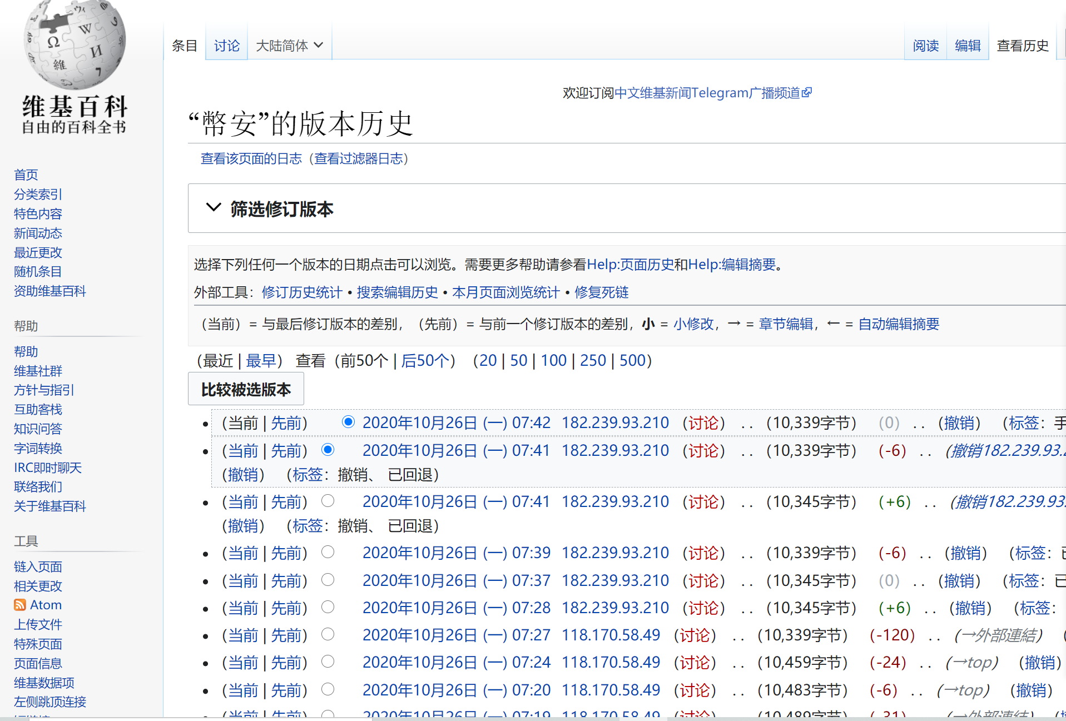Screen dimensions: 1066x721
Task: Select radio button for 07:24 revision
Action: (x=328, y=662)
